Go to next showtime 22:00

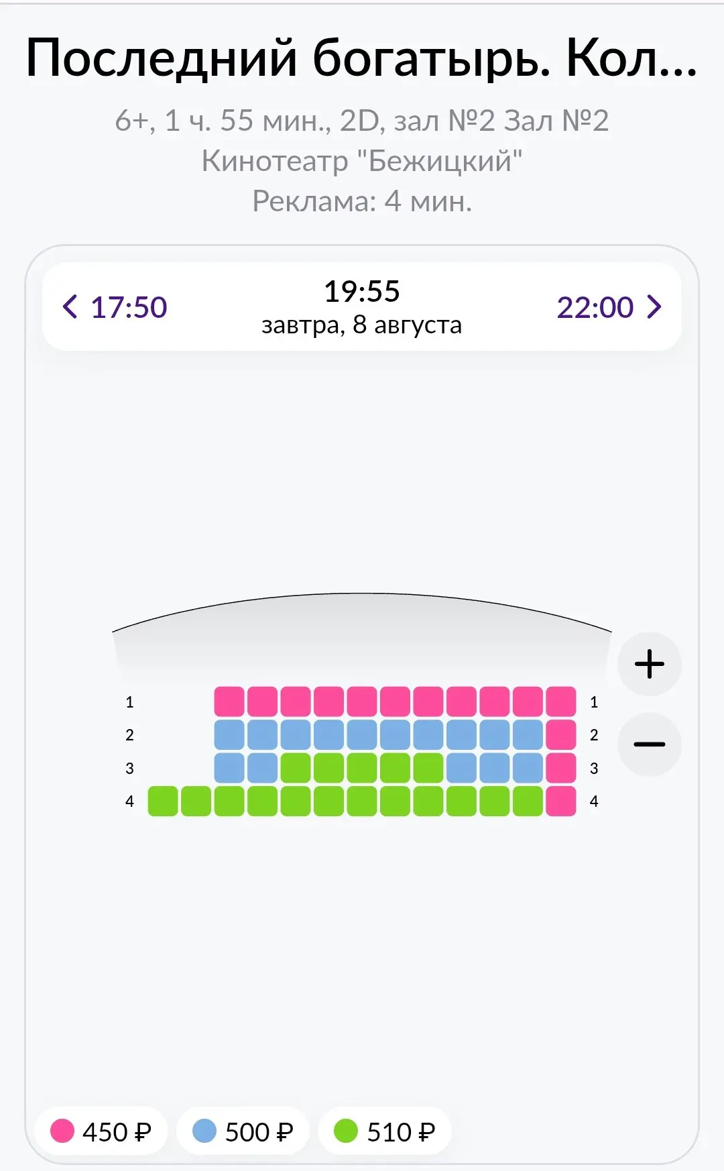[x=609, y=307]
